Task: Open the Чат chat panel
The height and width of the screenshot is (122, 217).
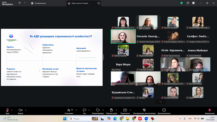Action: pyautogui.click(x=84, y=110)
